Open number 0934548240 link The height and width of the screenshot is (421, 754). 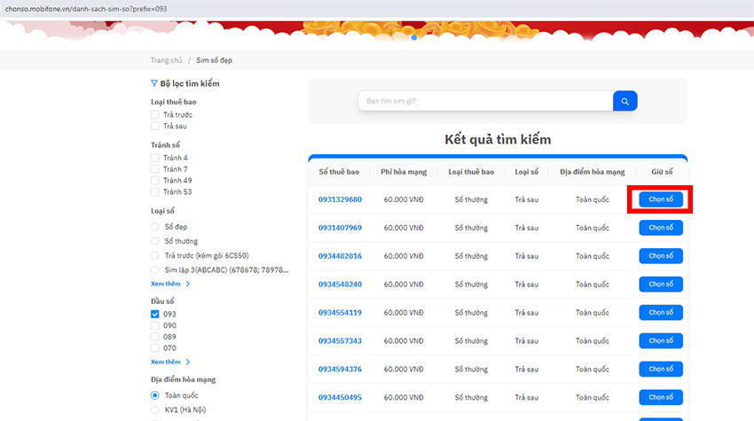(x=340, y=284)
